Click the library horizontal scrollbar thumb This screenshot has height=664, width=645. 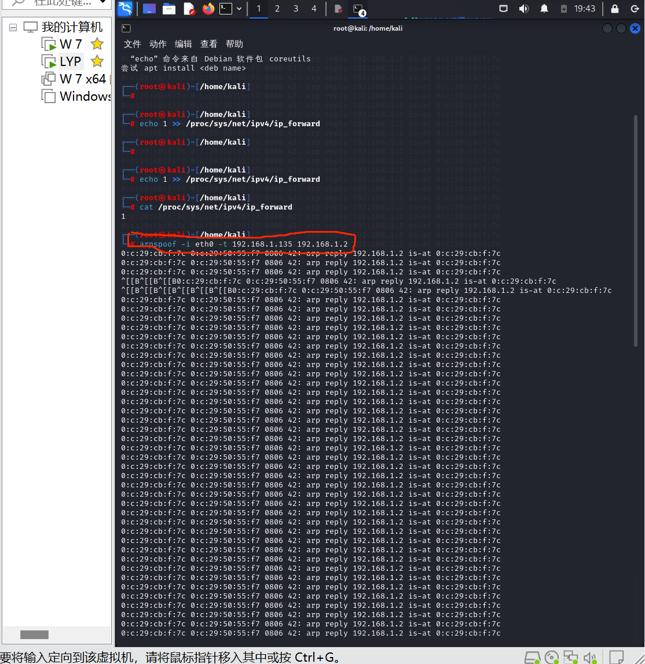pyautogui.click(x=34, y=634)
